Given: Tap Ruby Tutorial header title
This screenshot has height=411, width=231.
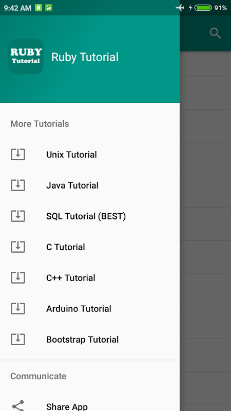Looking at the screenshot, I should (85, 57).
